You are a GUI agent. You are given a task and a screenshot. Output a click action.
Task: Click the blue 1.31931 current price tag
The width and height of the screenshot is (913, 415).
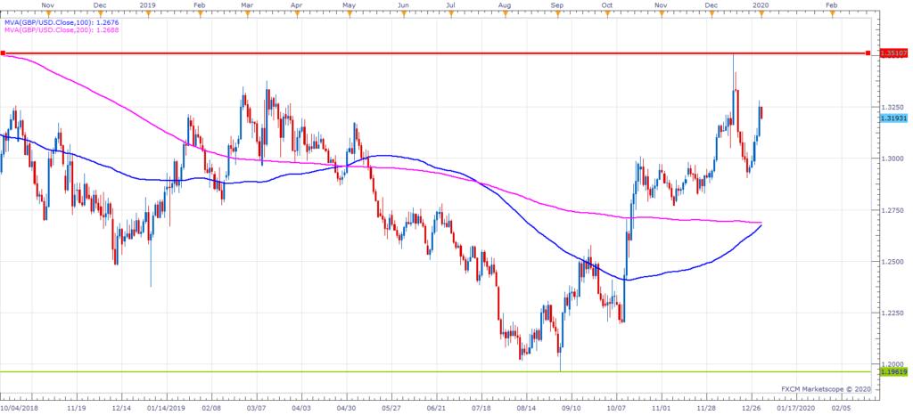(x=893, y=118)
